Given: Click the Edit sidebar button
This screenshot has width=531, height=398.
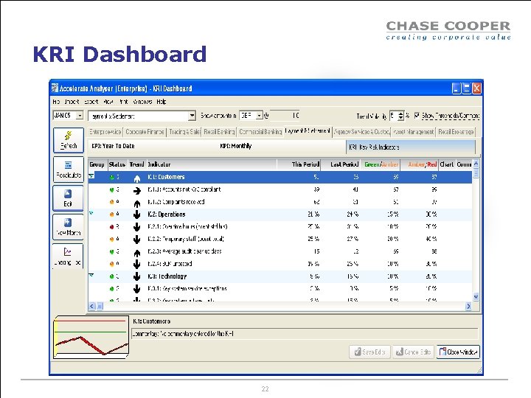Looking at the screenshot, I should pos(68,198).
